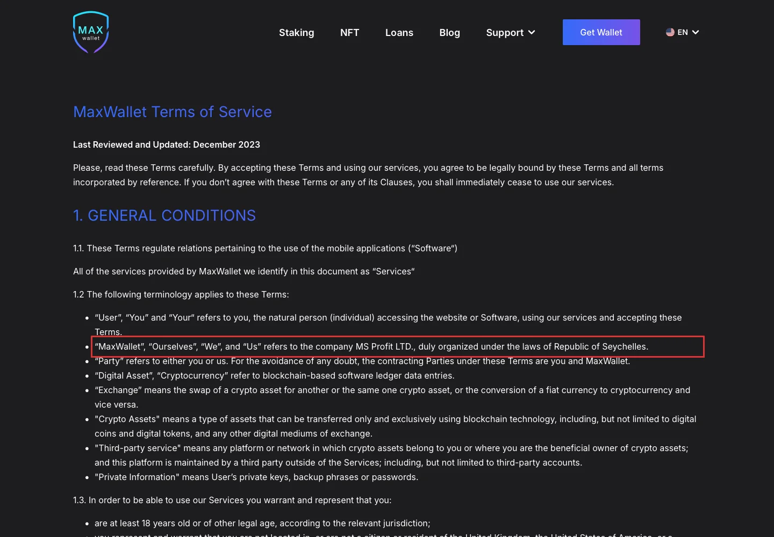The height and width of the screenshot is (537, 774).
Task: Open the Blog link in navigation
Action: pos(450,33)
